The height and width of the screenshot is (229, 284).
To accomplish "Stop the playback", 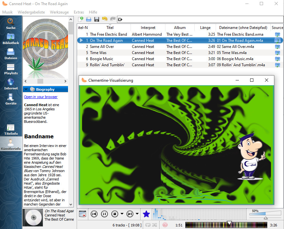I will 115,214.
